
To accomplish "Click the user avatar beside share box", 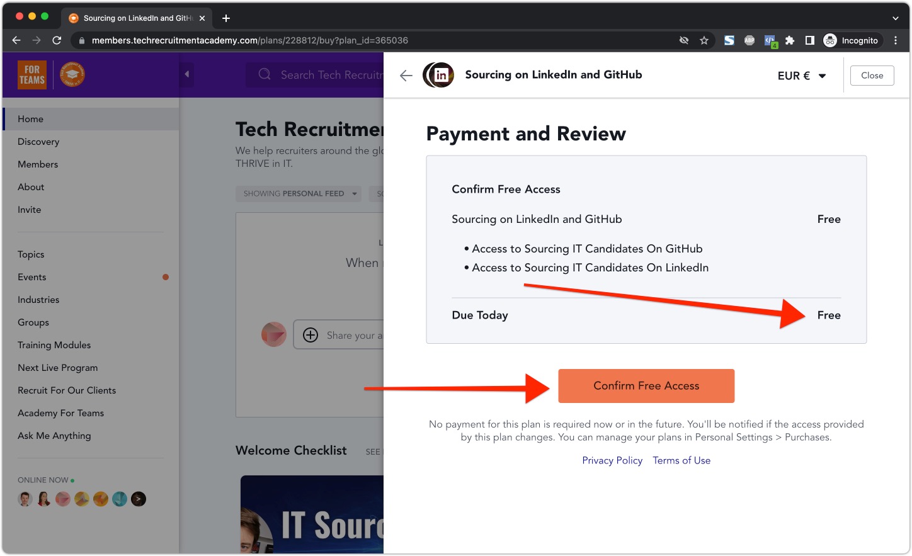I will 274,334.
